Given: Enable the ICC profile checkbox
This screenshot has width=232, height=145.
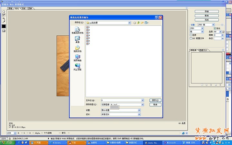Looking at the screenshot, I should (191, 38).
